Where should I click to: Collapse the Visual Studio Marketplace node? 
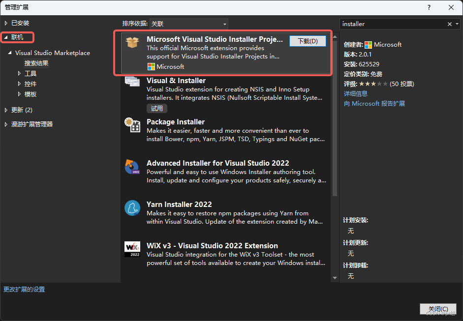click(10, 53)
